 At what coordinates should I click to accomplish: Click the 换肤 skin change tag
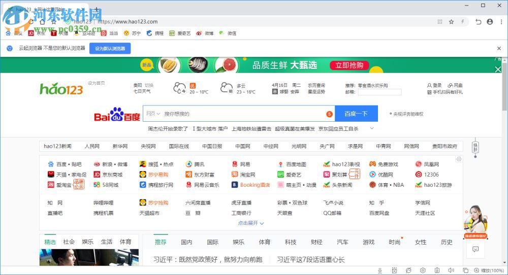pyautogui.click(x=475, y=147)
